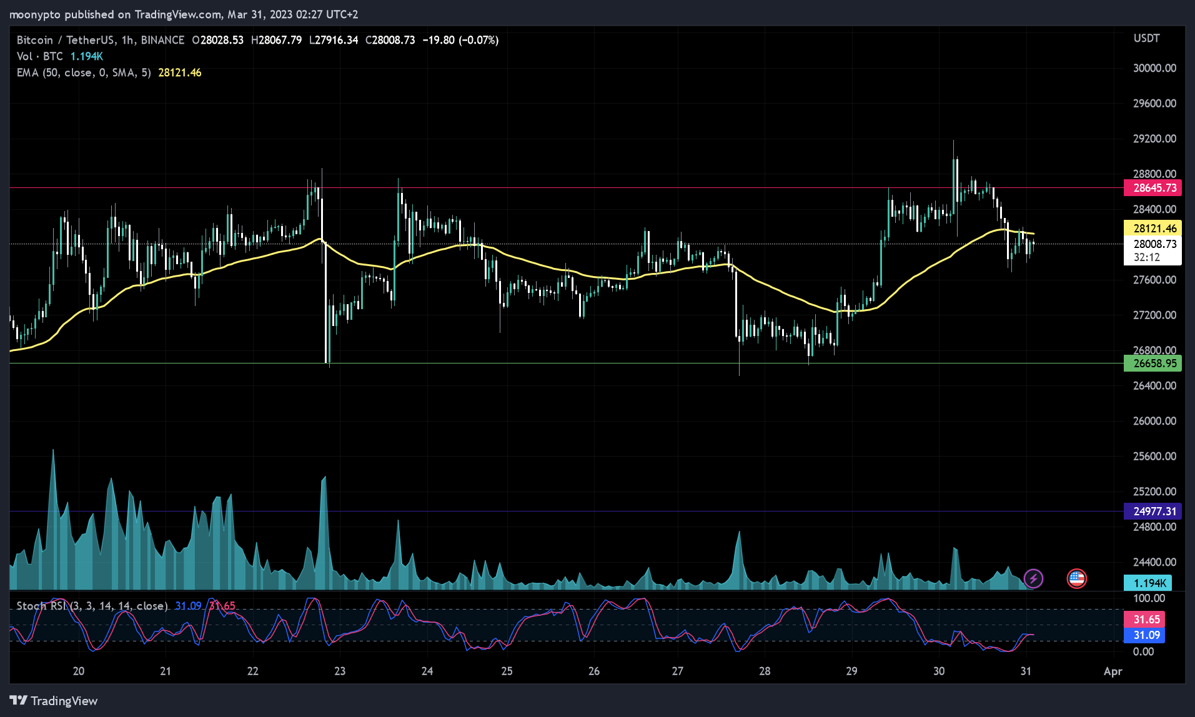The height and width of the screenshot is (717, 1195).
Task: Click the low value L27916.34 in header
Action: (334, 40)
